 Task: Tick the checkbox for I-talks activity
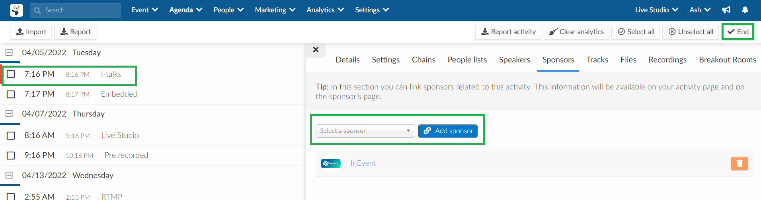click(x=11, y=74)
